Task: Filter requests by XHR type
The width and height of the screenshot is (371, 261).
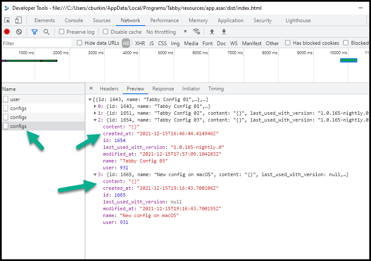Action: point(140,43)
